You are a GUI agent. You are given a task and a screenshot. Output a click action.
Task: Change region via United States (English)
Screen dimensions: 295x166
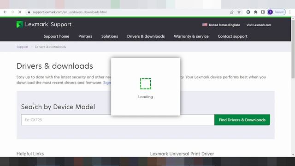(x=224, y=25)
